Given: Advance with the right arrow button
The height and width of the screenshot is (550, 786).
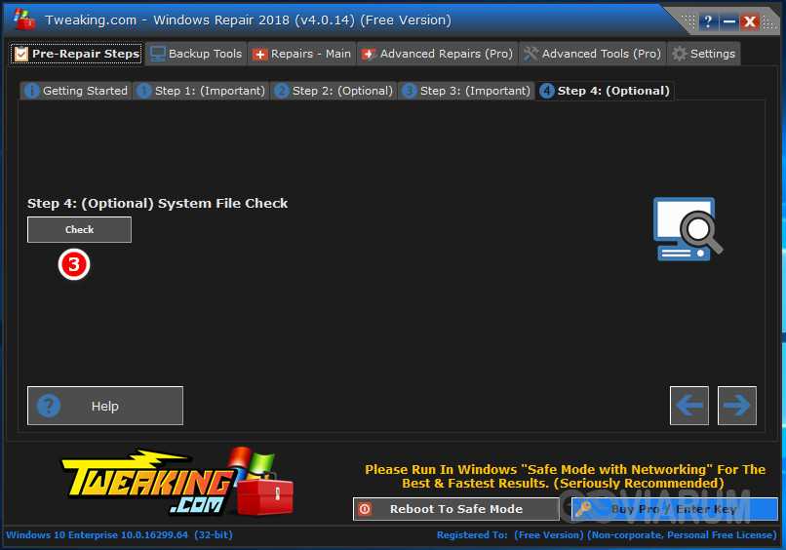Looking at the screenshot, I should tap(737, 406).
